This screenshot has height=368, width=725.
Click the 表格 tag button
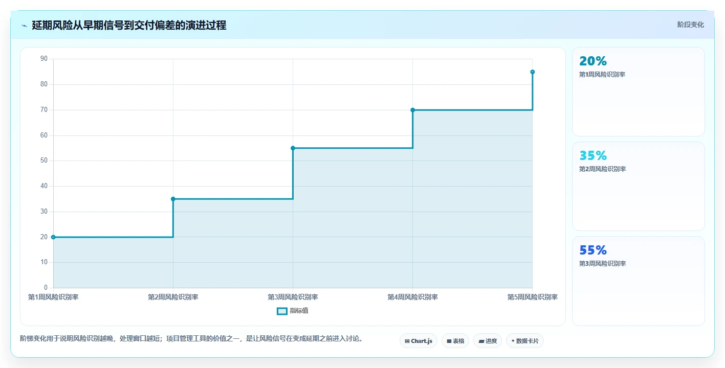(455, 341)
